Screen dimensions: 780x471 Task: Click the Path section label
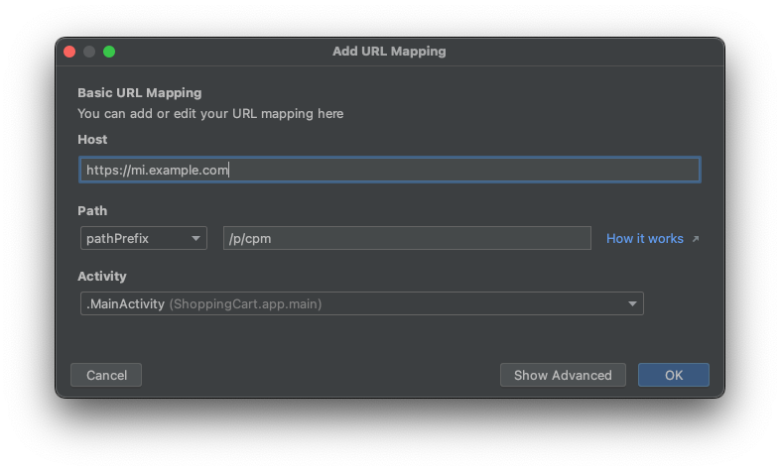pos(92,211)
